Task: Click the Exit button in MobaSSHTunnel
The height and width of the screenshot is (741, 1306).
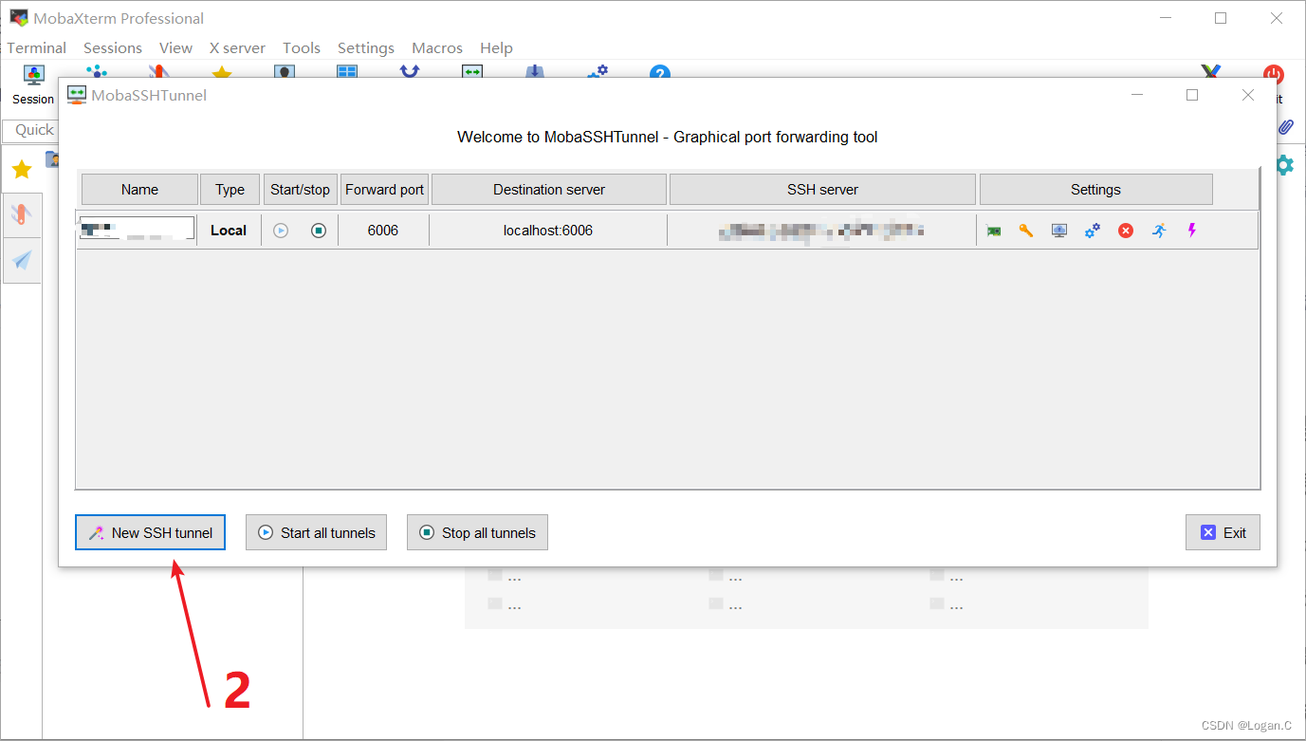Action: (1223, 532)
